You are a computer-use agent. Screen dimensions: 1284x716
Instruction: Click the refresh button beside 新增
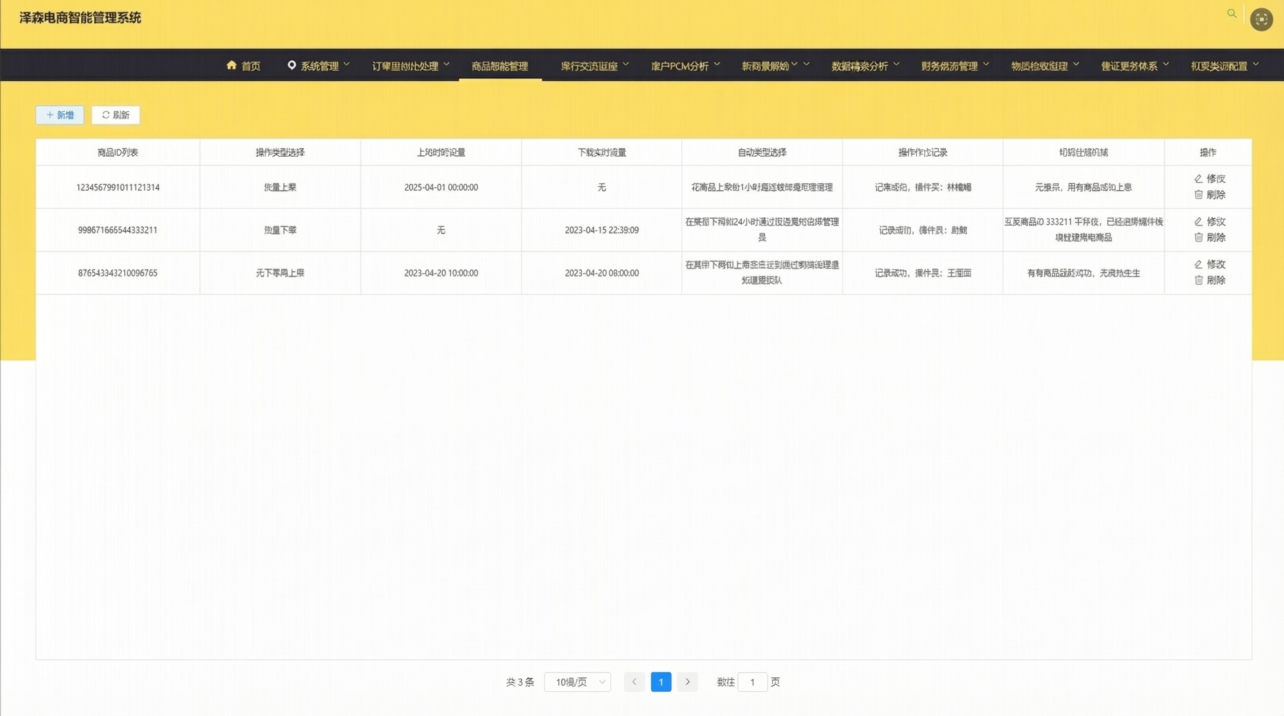[116, 115]
